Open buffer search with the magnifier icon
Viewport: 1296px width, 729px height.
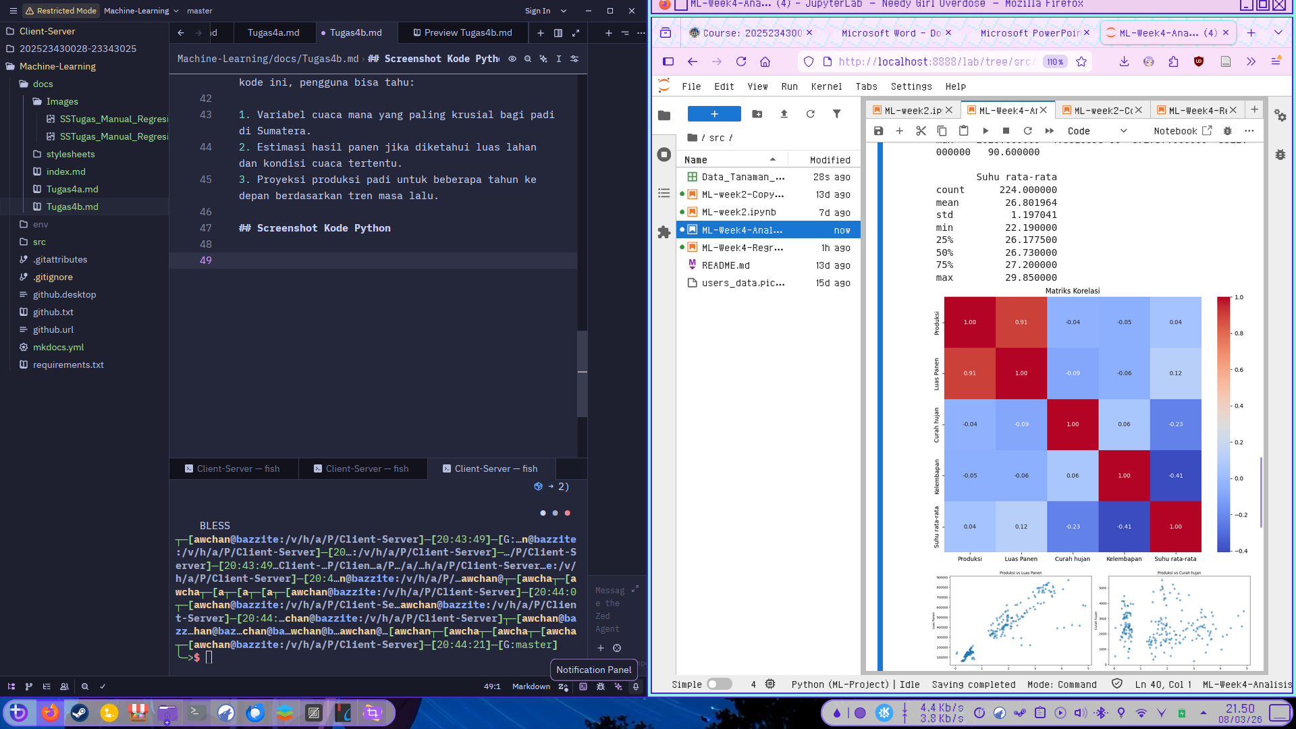coord(528,59)
